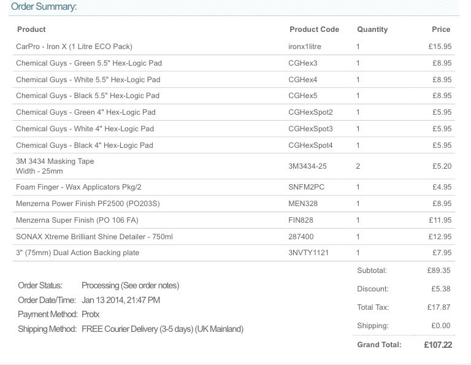Screen dimensions: 471x365
Task: Click the Processing (See order notes) status
Action: coord(131,285)
